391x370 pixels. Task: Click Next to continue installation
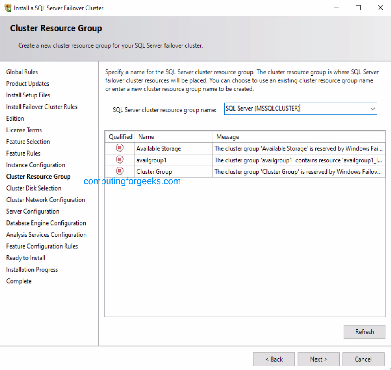[318, 359]
